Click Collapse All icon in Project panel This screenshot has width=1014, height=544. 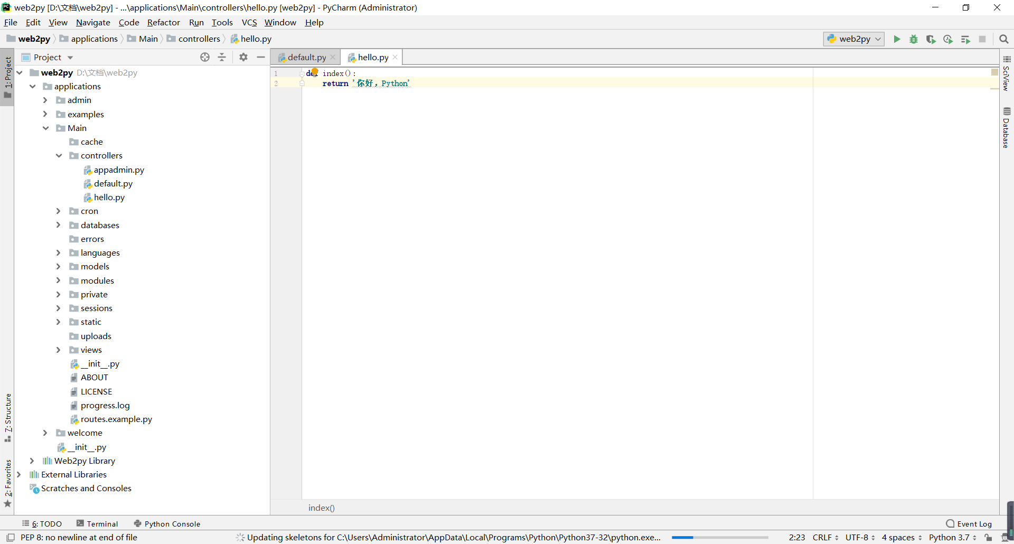point(222,57)
